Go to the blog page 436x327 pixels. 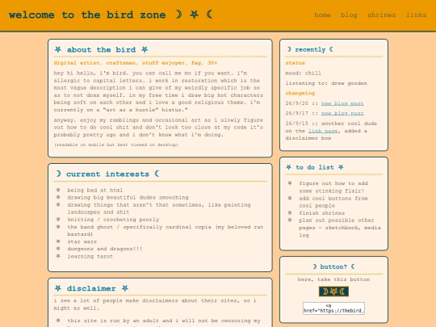(x=349, y=15)
